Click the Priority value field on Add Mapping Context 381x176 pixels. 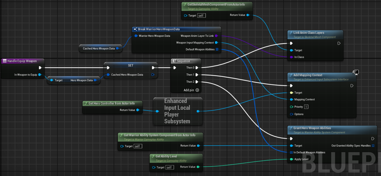tap(306, 107)
